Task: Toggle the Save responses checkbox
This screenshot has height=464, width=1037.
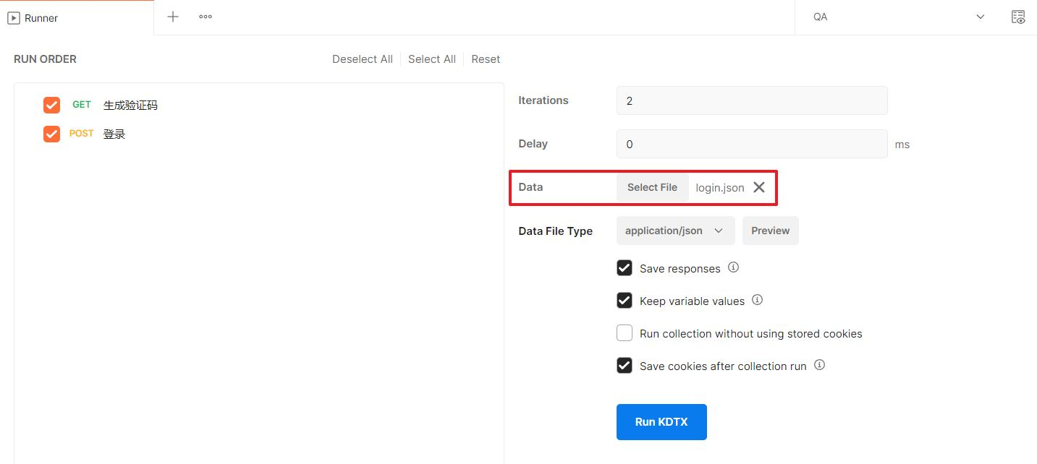Action: [x=625, y=268]
